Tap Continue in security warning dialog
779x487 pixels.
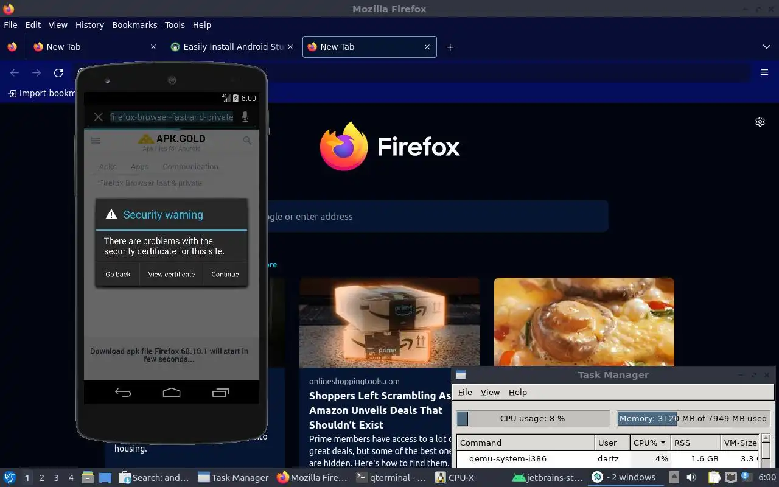tap(225, 275)
